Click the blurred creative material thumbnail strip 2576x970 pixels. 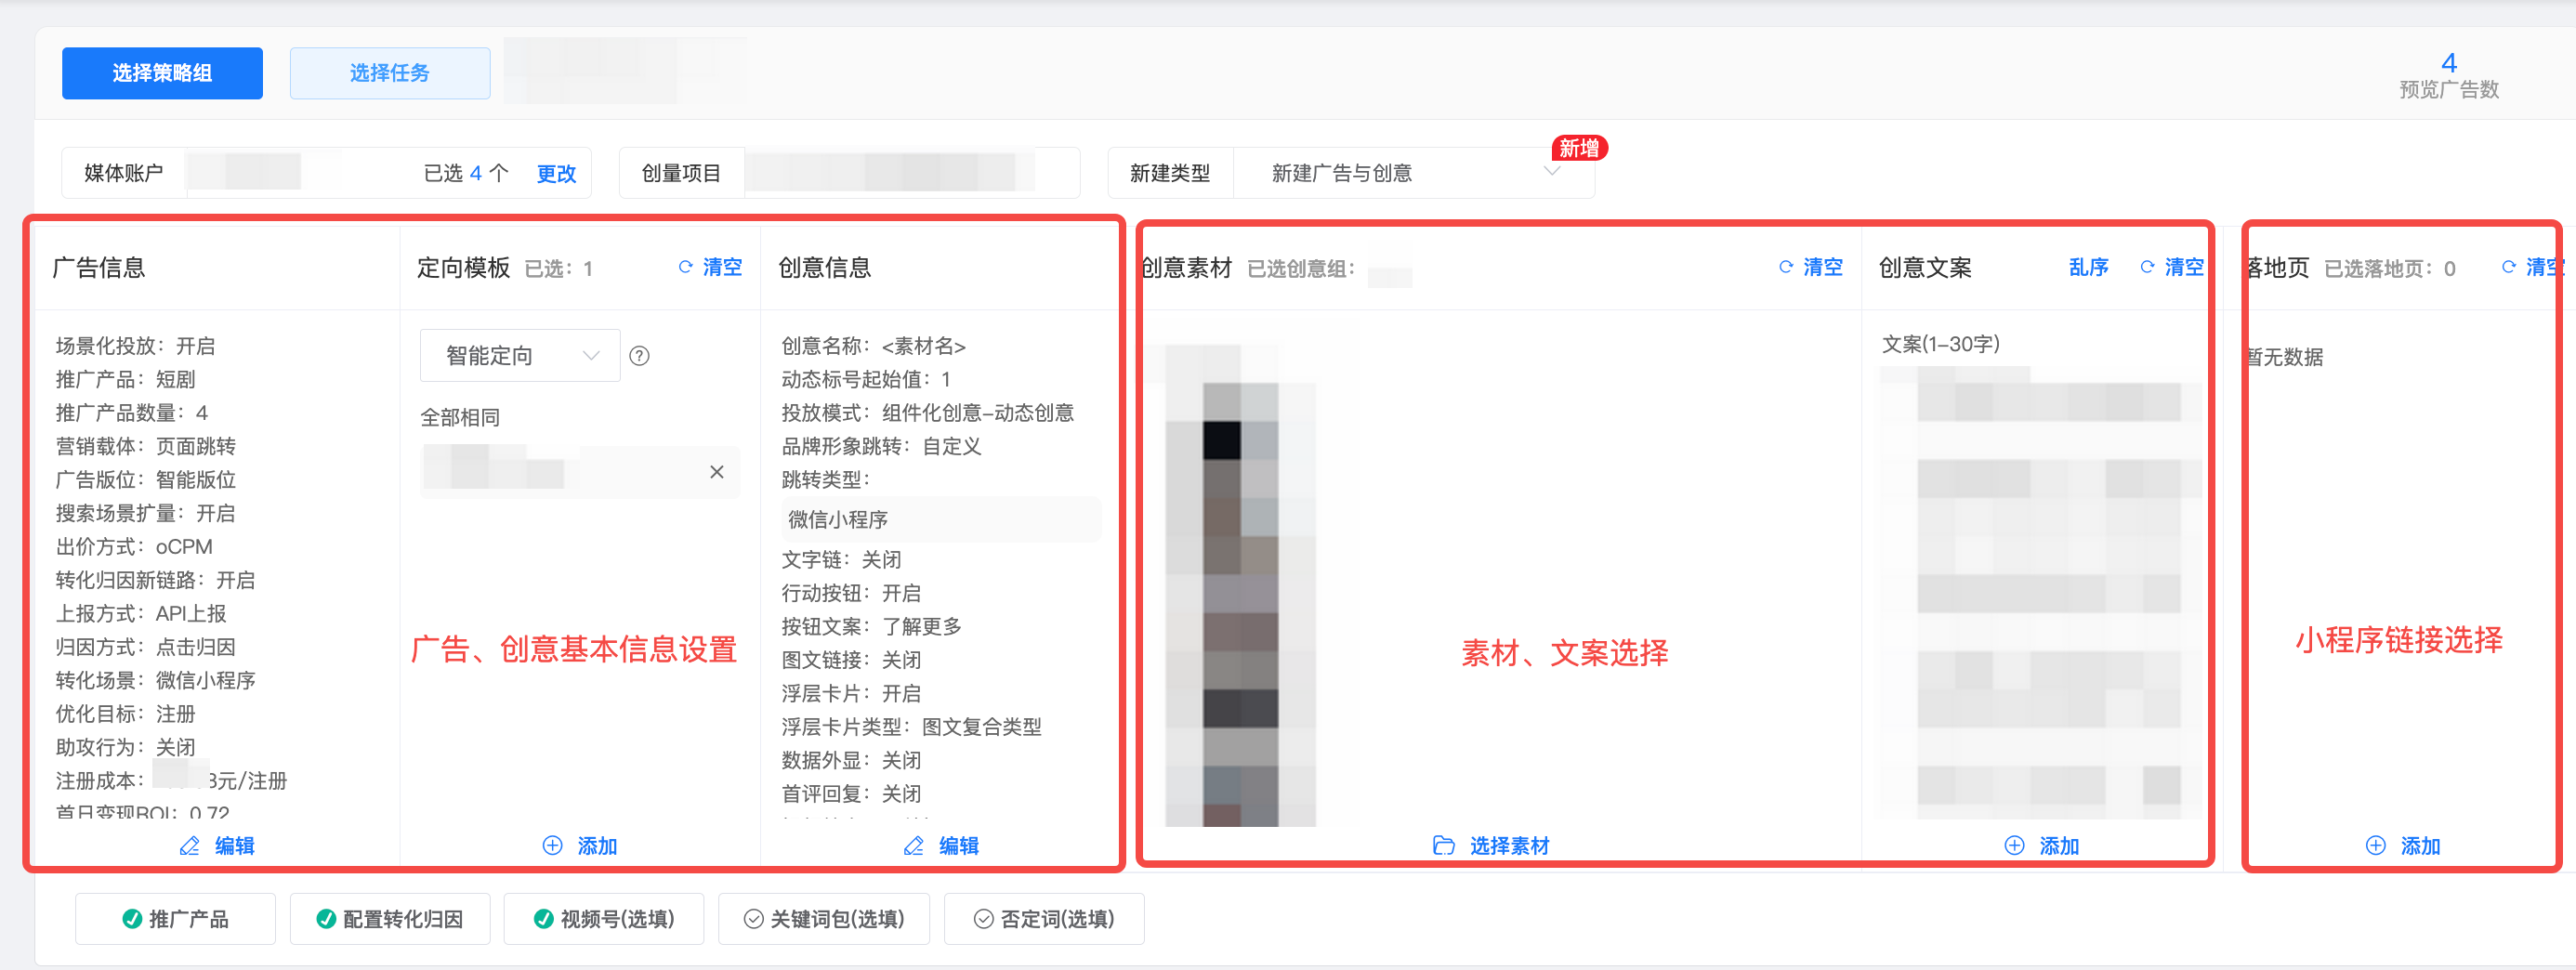1241,586
